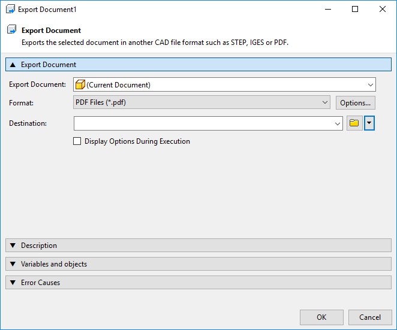Click the arrow button next to browse folder
The image size is (397, 330).
click(369, 123)
